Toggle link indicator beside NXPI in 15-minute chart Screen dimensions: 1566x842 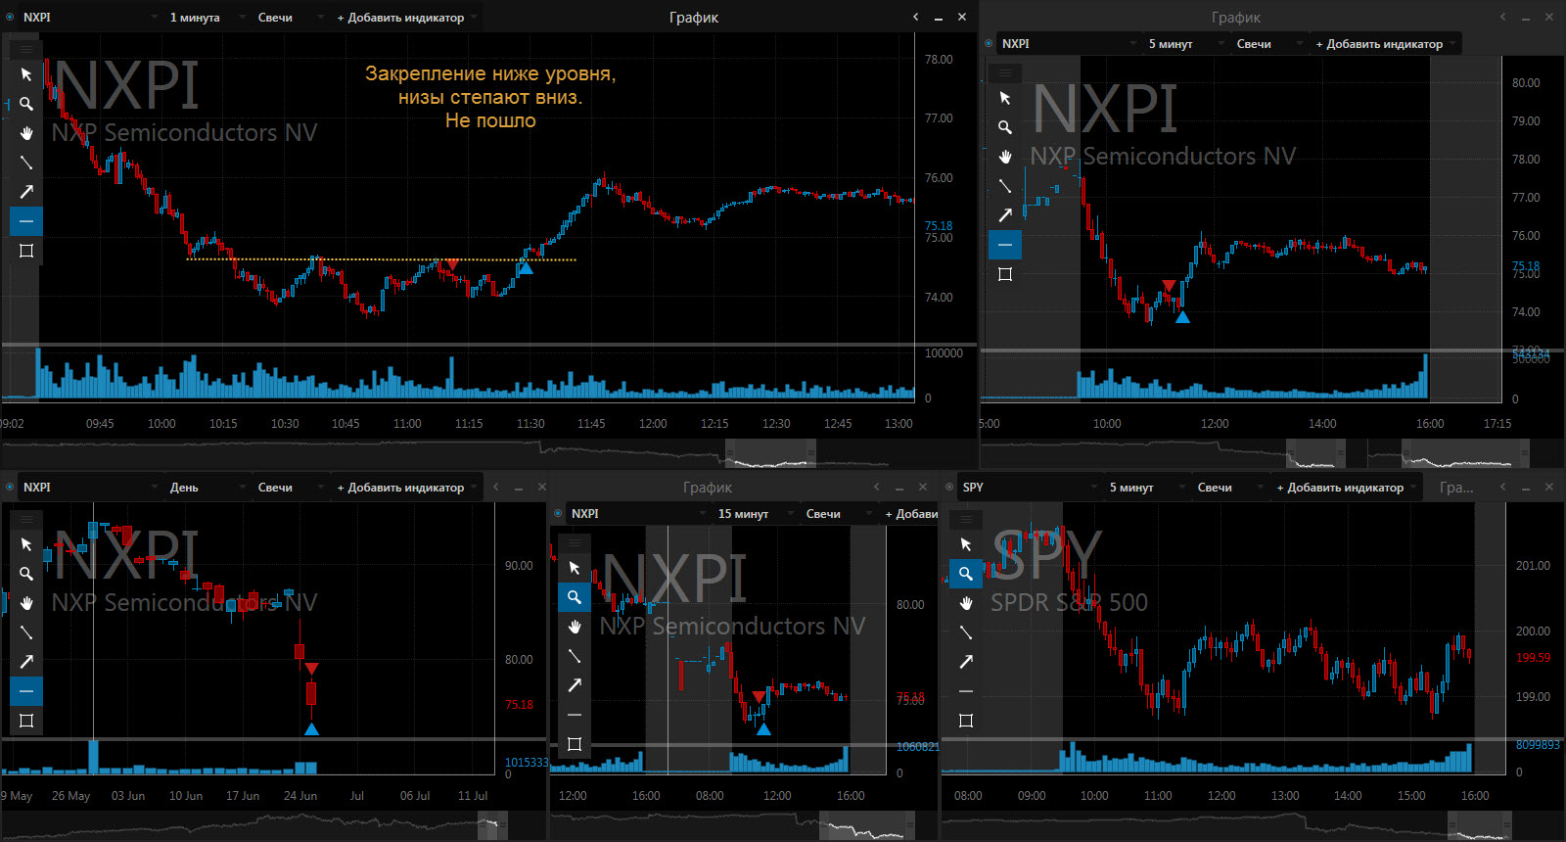click(x=558, y=513)
